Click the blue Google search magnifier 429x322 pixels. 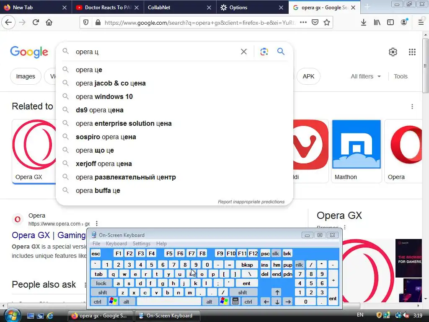281,52
